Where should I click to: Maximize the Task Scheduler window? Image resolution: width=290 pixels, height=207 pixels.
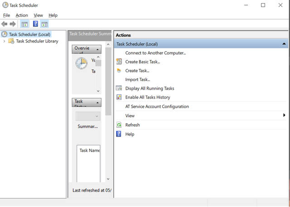pyautogui.click(x=263, y=5)
